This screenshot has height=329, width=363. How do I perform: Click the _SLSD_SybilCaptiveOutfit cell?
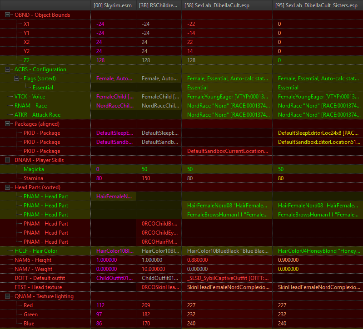228,278
